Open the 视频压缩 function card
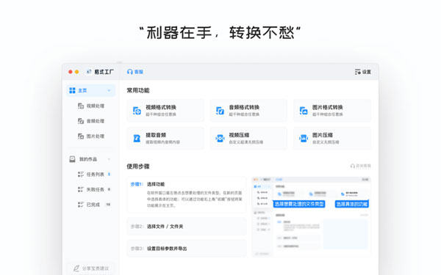 (x=248, y=139)
